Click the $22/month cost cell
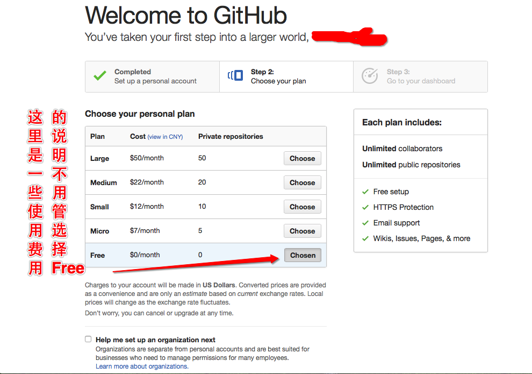The width and height of the screenshot is (532, 374). [x=147, y=182]
